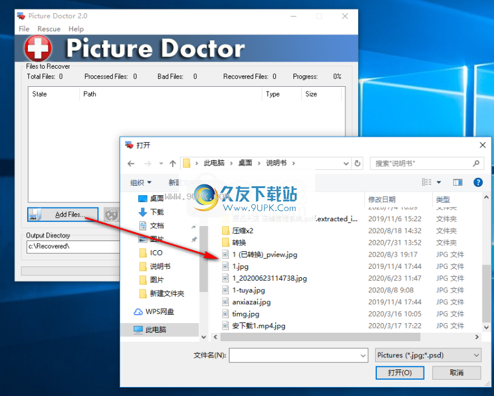Click the magnifier search icon
The width and height of the screenshot is (494, 396).
[476, 163]
